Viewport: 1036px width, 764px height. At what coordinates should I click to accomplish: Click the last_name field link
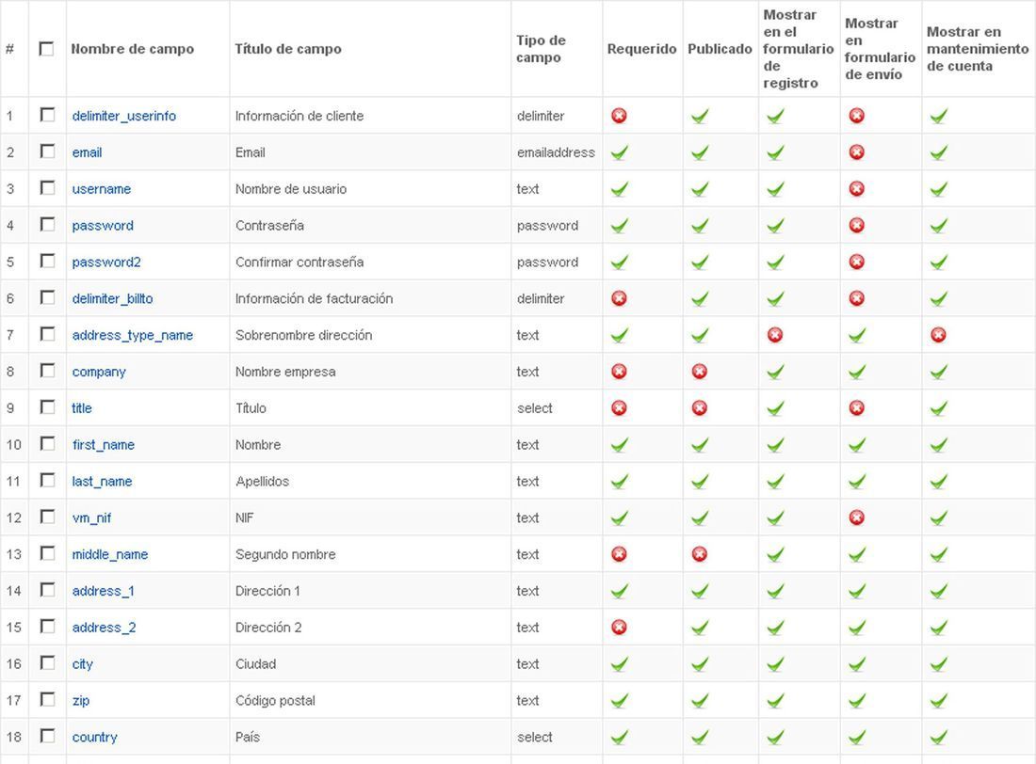pos(102,482)
